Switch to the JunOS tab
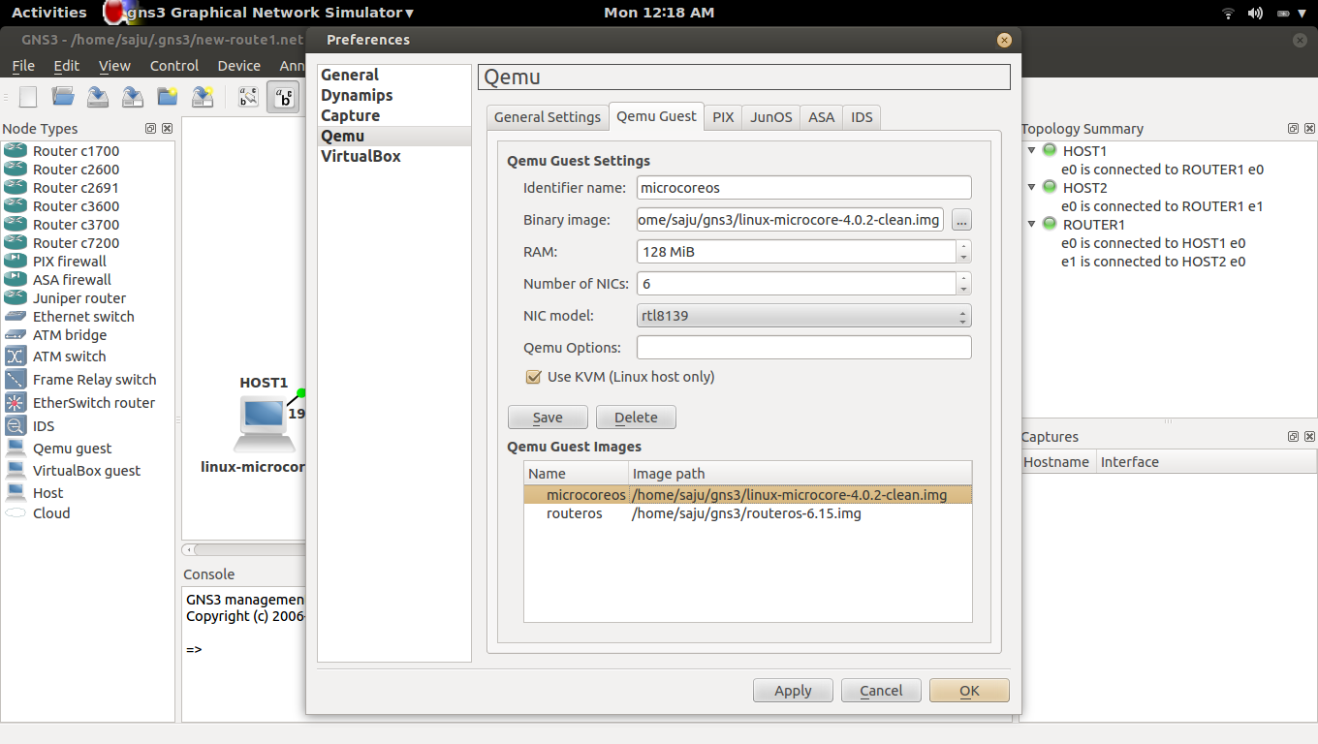Viewport: 1318px width, 744px height. (771, 117)
